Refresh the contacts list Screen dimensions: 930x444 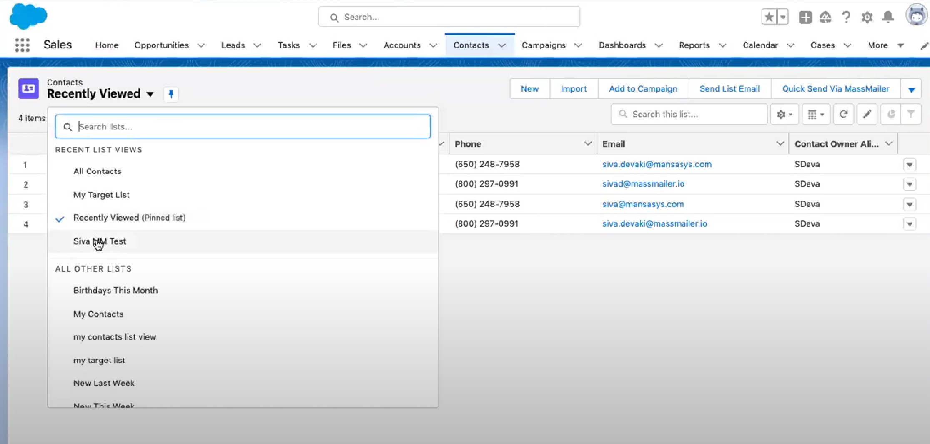(843, 114)
